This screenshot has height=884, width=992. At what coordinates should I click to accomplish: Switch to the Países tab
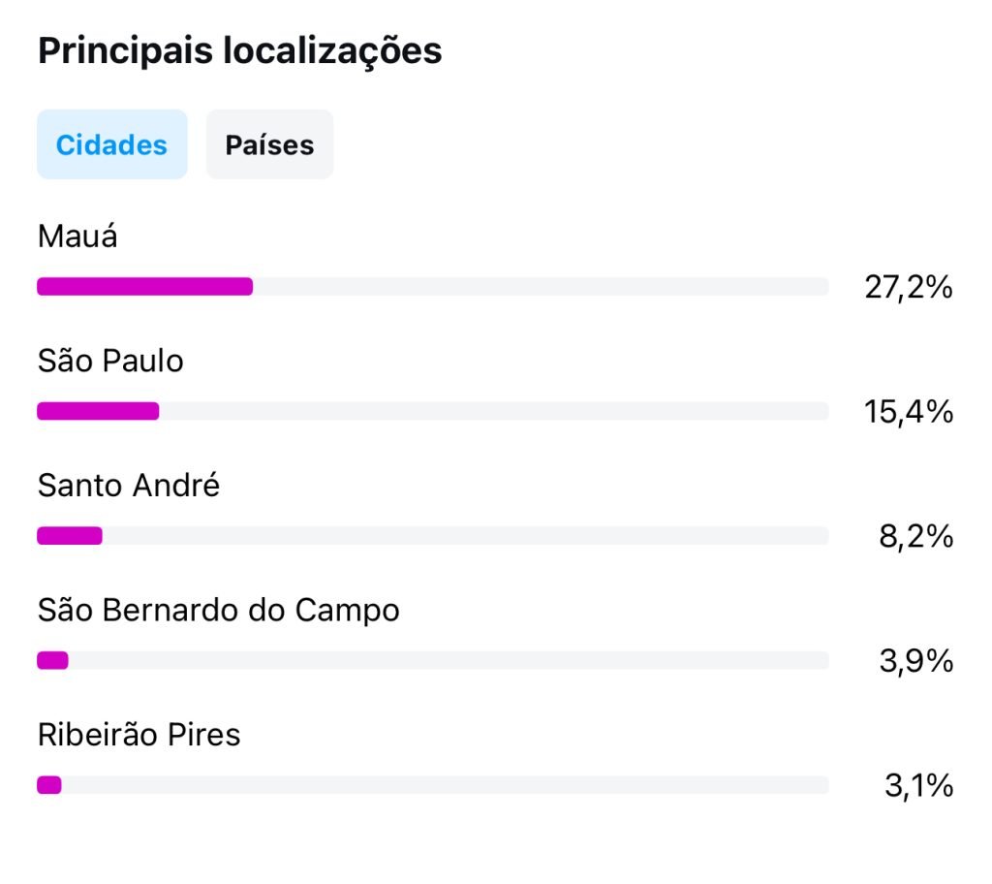point(269,144)
